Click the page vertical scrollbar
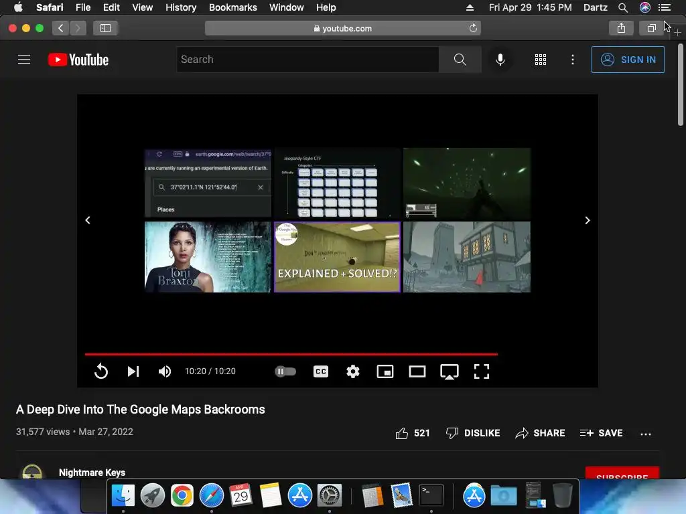The image size is (686, 514). pyautogui.click(x=681, y=84)
